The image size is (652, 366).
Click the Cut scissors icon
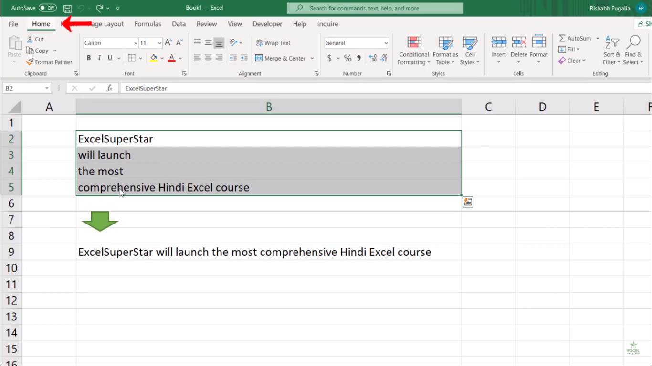coord(30,39)
